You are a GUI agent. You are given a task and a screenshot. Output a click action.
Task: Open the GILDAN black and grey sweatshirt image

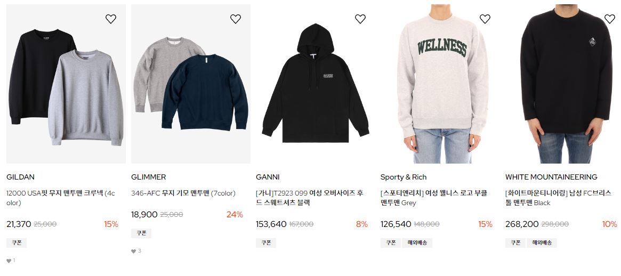click(66, 84)
